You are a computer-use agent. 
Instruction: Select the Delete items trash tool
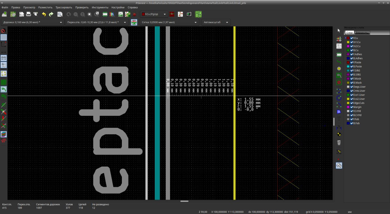(339, 143)
